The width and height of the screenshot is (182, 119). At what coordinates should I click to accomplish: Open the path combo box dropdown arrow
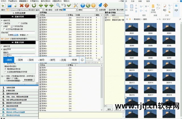43,10
